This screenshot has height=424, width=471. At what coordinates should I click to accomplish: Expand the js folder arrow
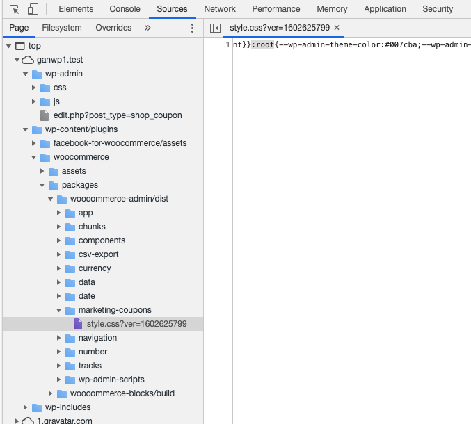coord(33,101)
